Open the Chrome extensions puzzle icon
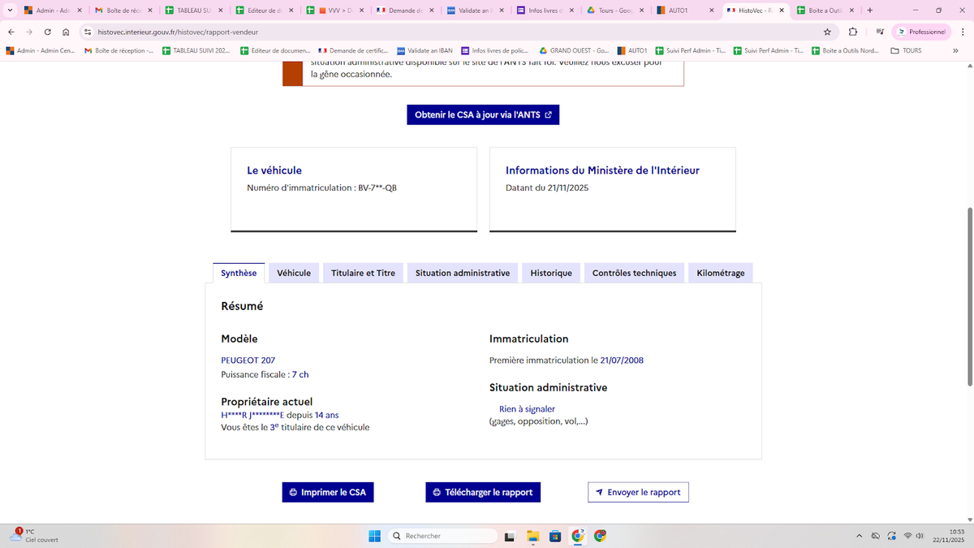Viewport: 974px width, 548px height. click(853, 32)
